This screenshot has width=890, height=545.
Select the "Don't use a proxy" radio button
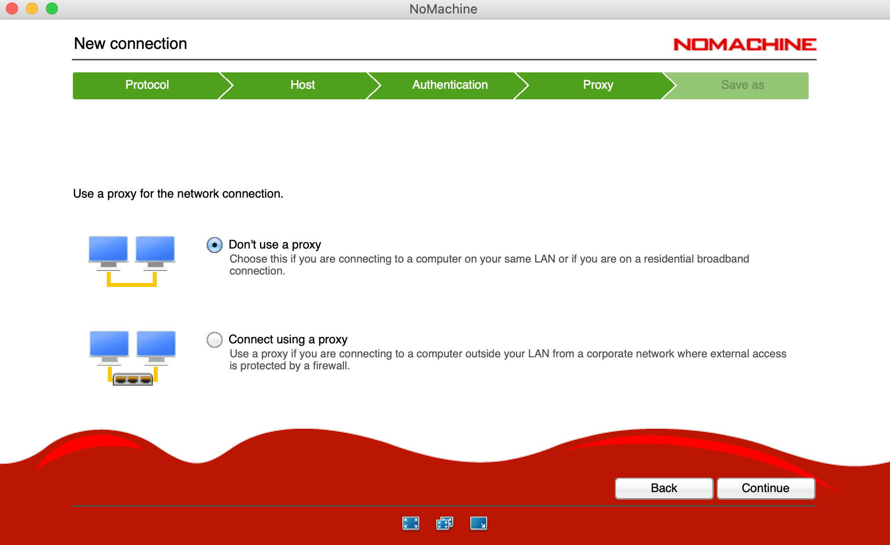pos(215,245)
